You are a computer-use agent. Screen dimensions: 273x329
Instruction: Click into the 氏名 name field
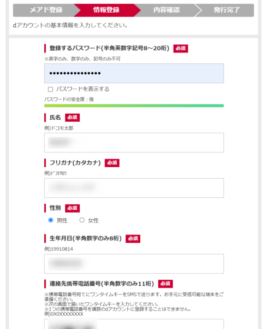tap(134, 143)
